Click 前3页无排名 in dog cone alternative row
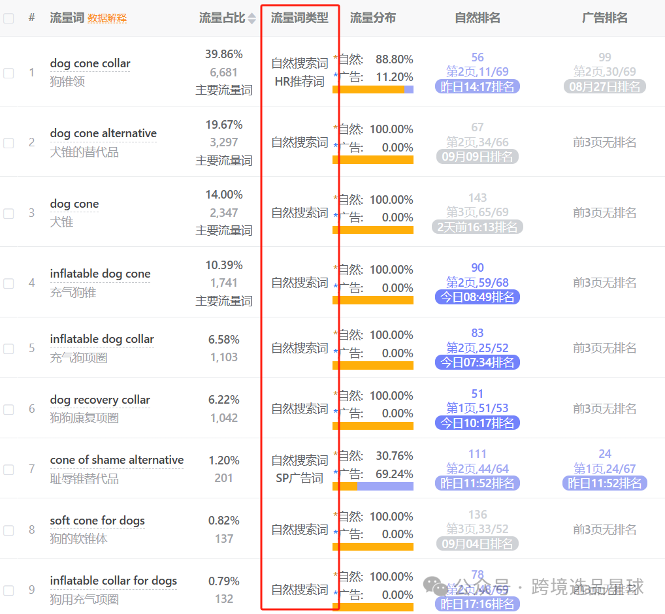665x614 pixels. coord(605,142)
